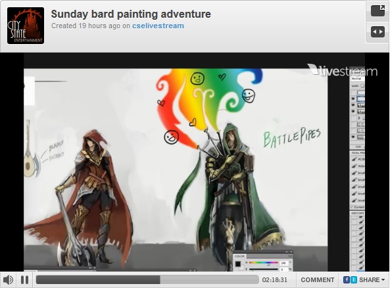Pause the video playback

pos(24,280)
